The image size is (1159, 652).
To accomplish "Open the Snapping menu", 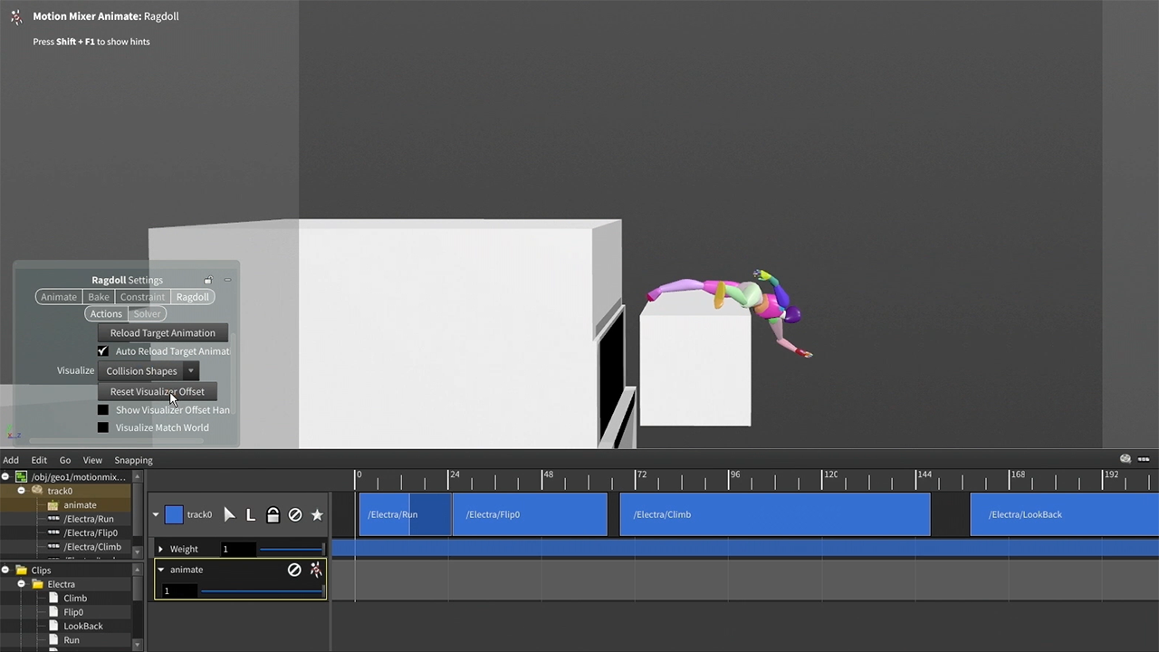I will tap(133, 460).
